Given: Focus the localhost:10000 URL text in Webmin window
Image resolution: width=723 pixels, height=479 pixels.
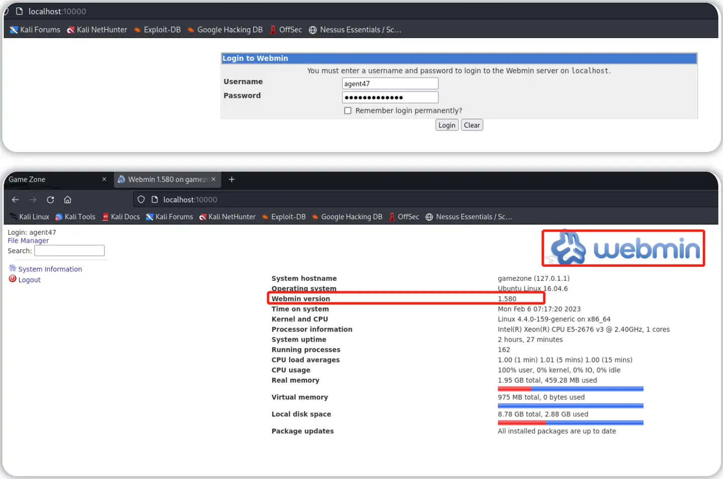Looking at the screenshot, I should pos(190,200).
